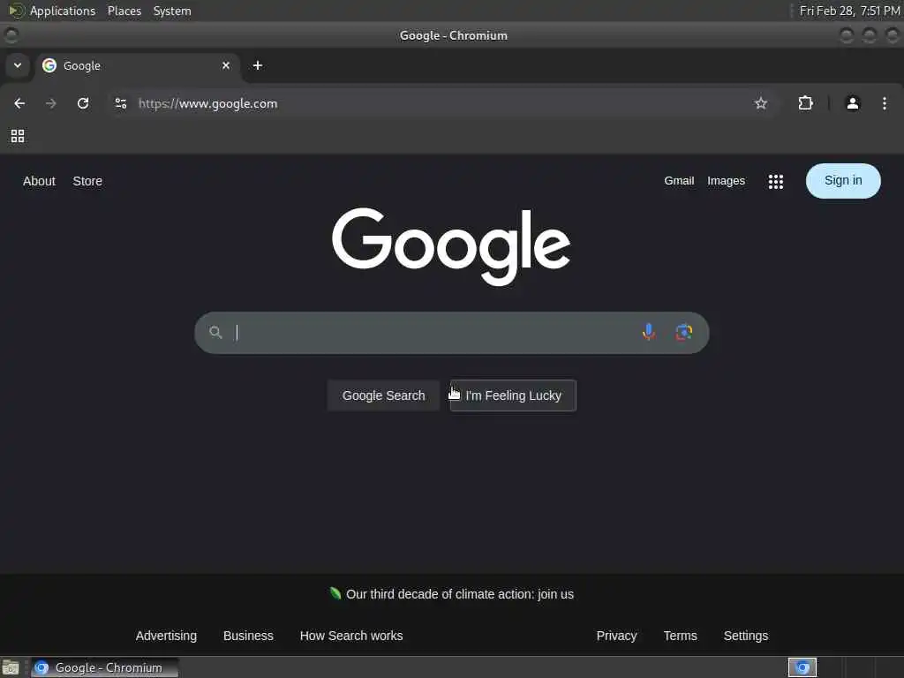
Task: Open the climate action join us link
Action: (459, 594)
